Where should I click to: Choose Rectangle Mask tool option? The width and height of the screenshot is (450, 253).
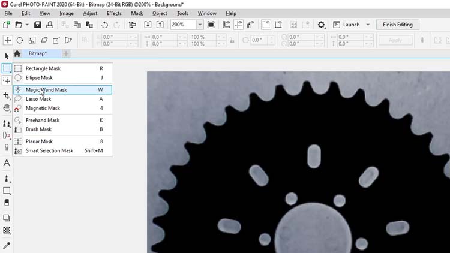pyautogui.click(x=62, y=68)
